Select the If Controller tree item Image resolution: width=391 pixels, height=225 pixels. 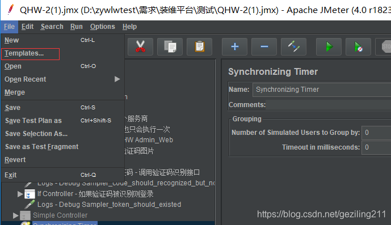coord(95,194)
